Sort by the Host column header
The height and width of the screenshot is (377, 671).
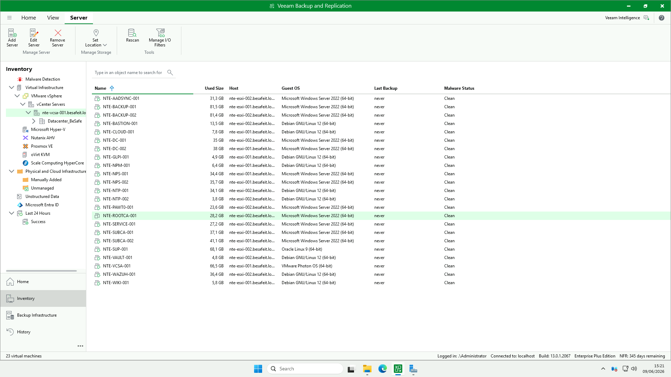pyautogui.click(x=234, y=88)
